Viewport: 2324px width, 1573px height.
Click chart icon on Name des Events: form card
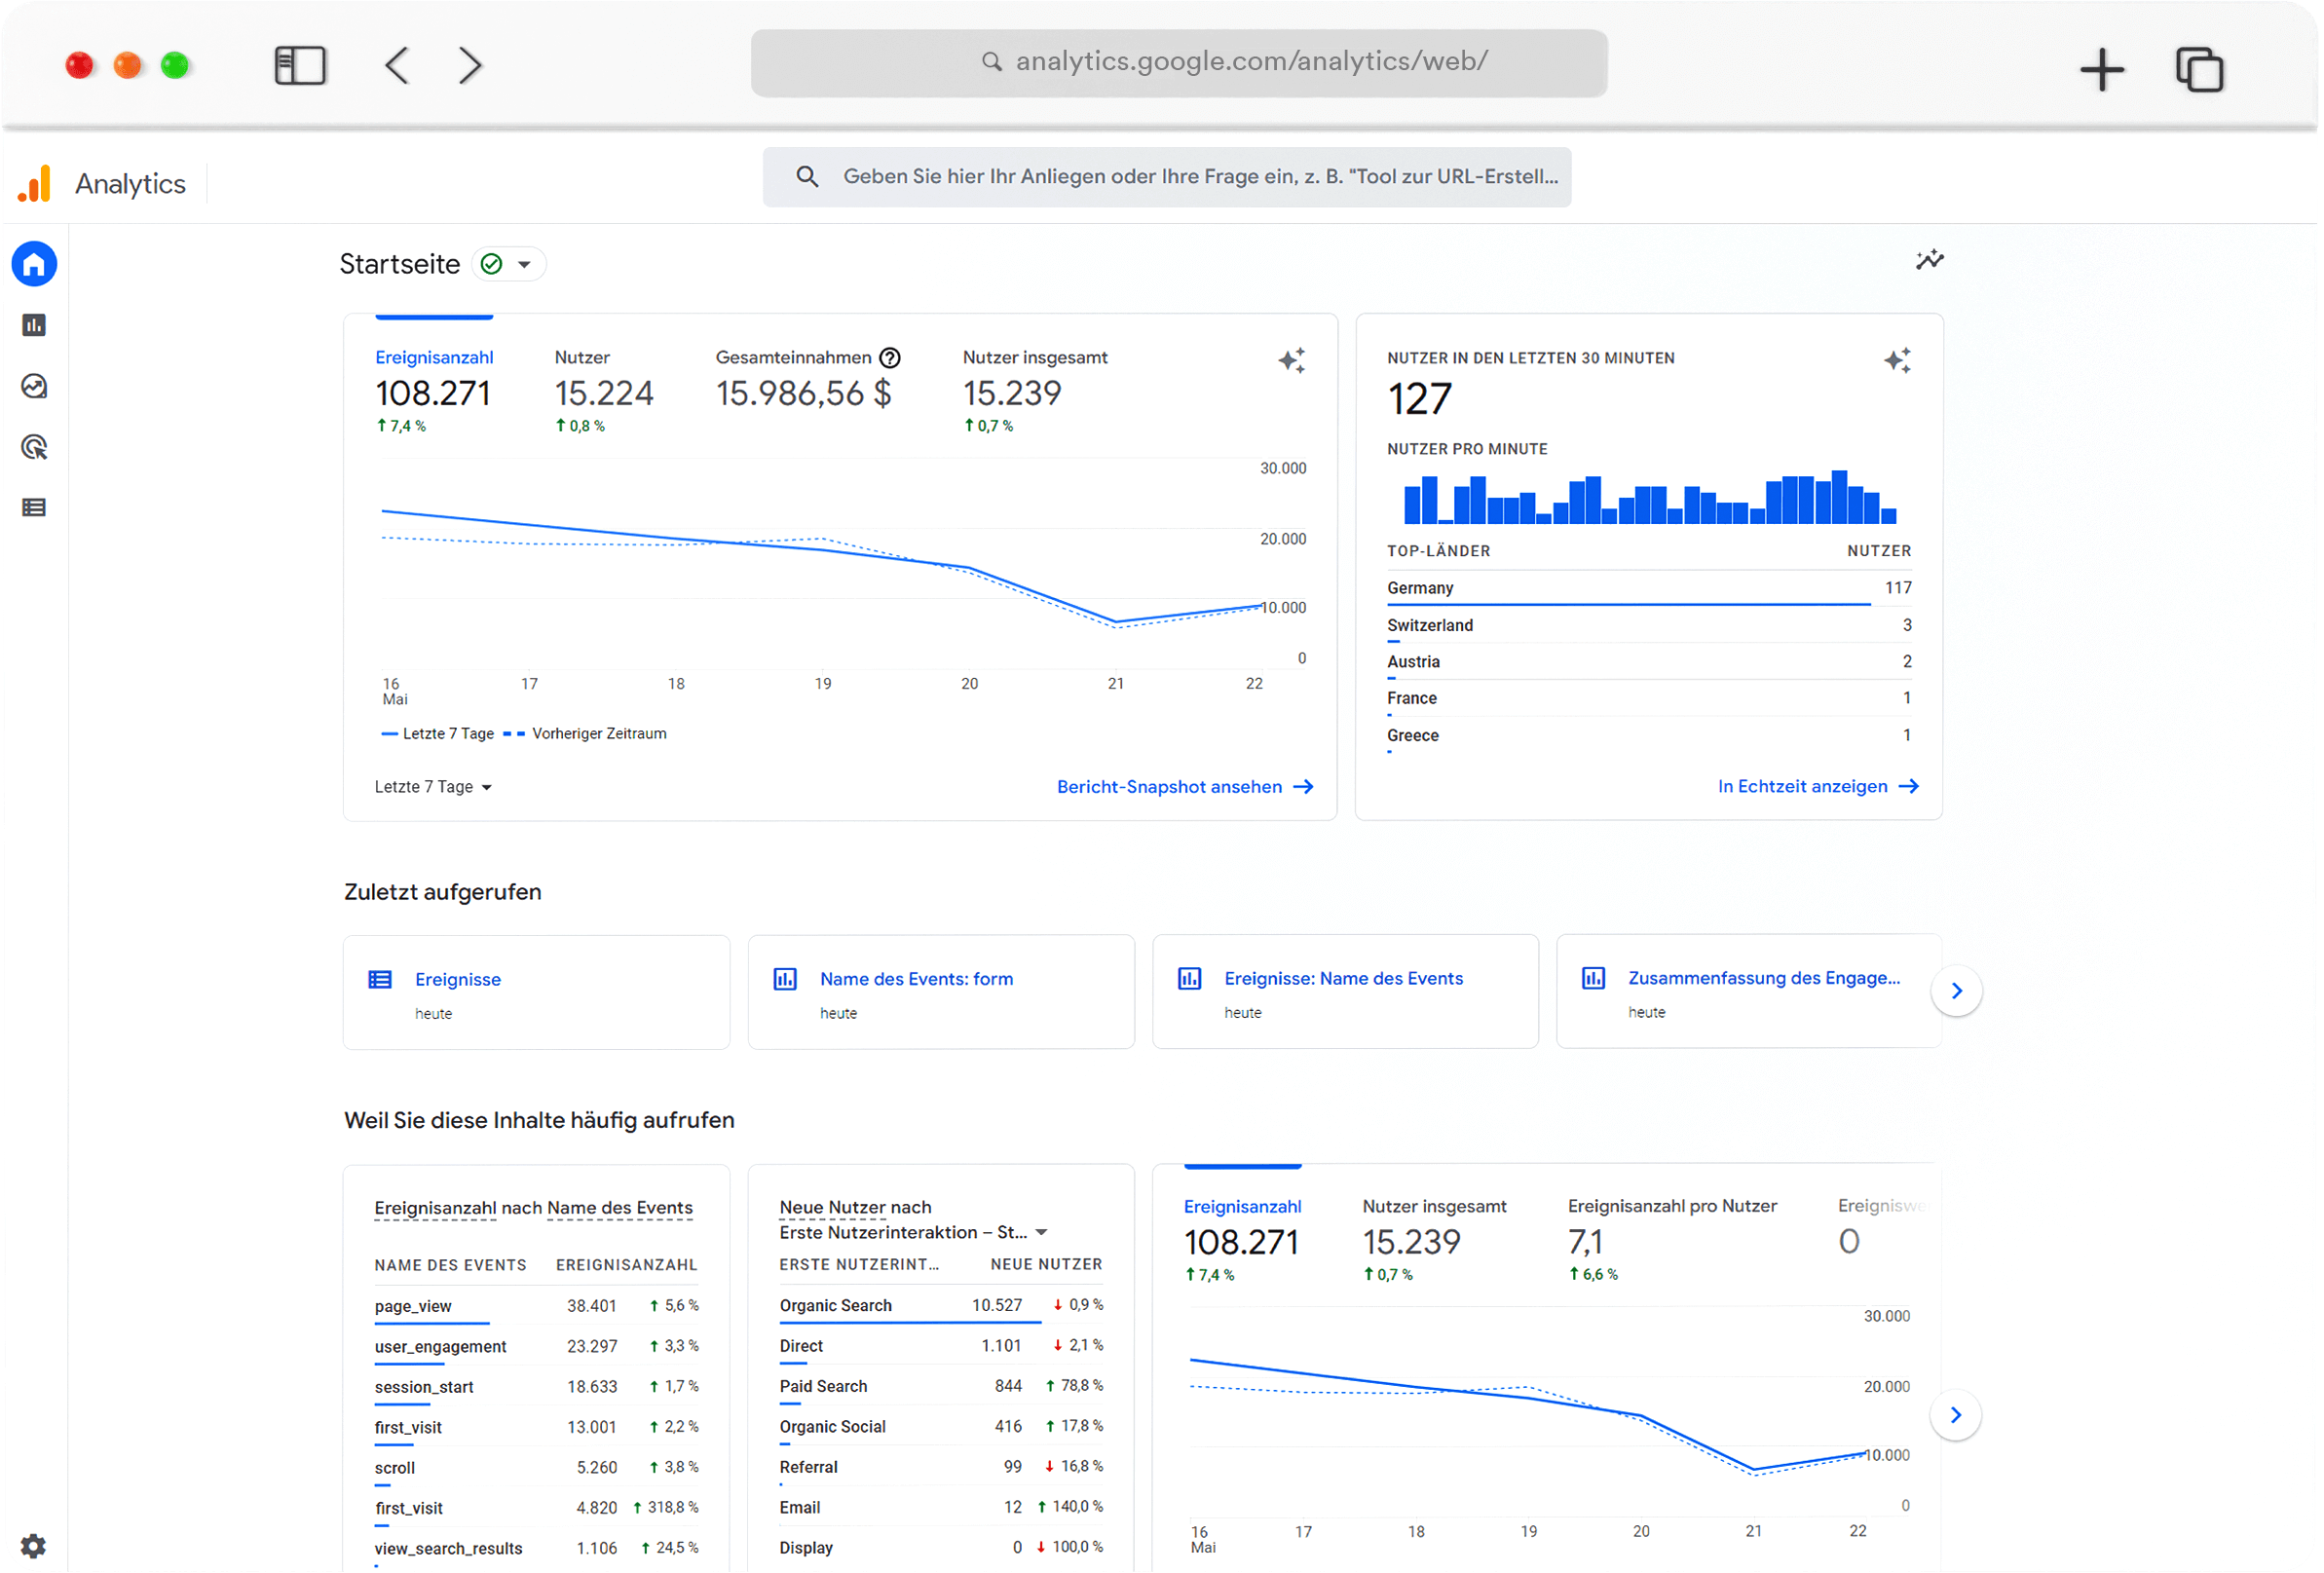point(785,980)
